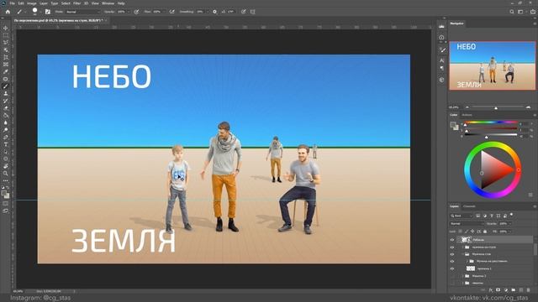Close the open document tab

(106, 20)
